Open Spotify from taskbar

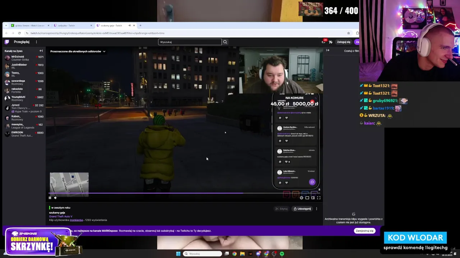(x=282, y=254)
